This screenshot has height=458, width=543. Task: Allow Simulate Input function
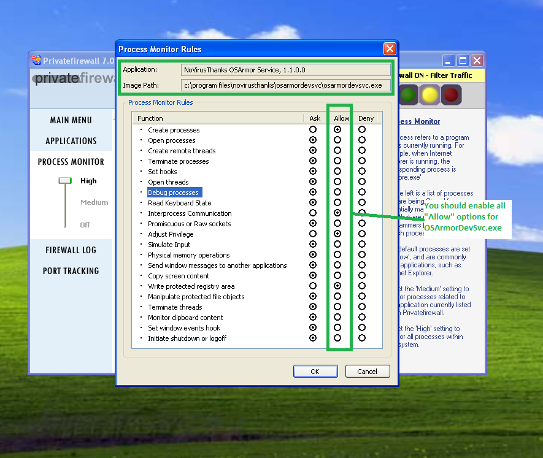pos(337,244)
